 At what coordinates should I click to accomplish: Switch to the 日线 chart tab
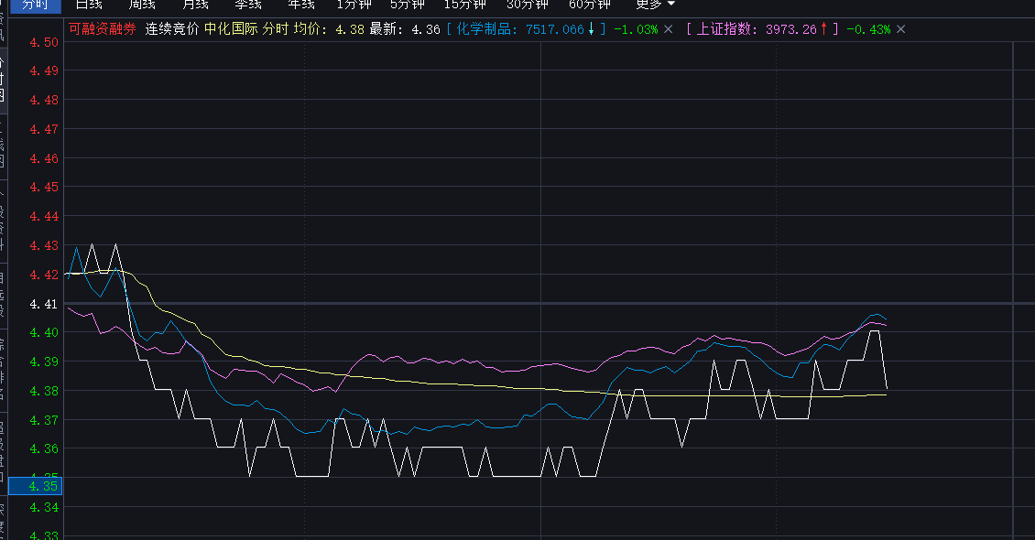click(x=89, y=5)
